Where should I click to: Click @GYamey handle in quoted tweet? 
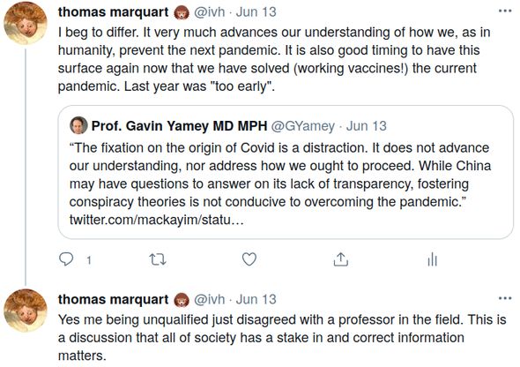[x=303, y=126]
